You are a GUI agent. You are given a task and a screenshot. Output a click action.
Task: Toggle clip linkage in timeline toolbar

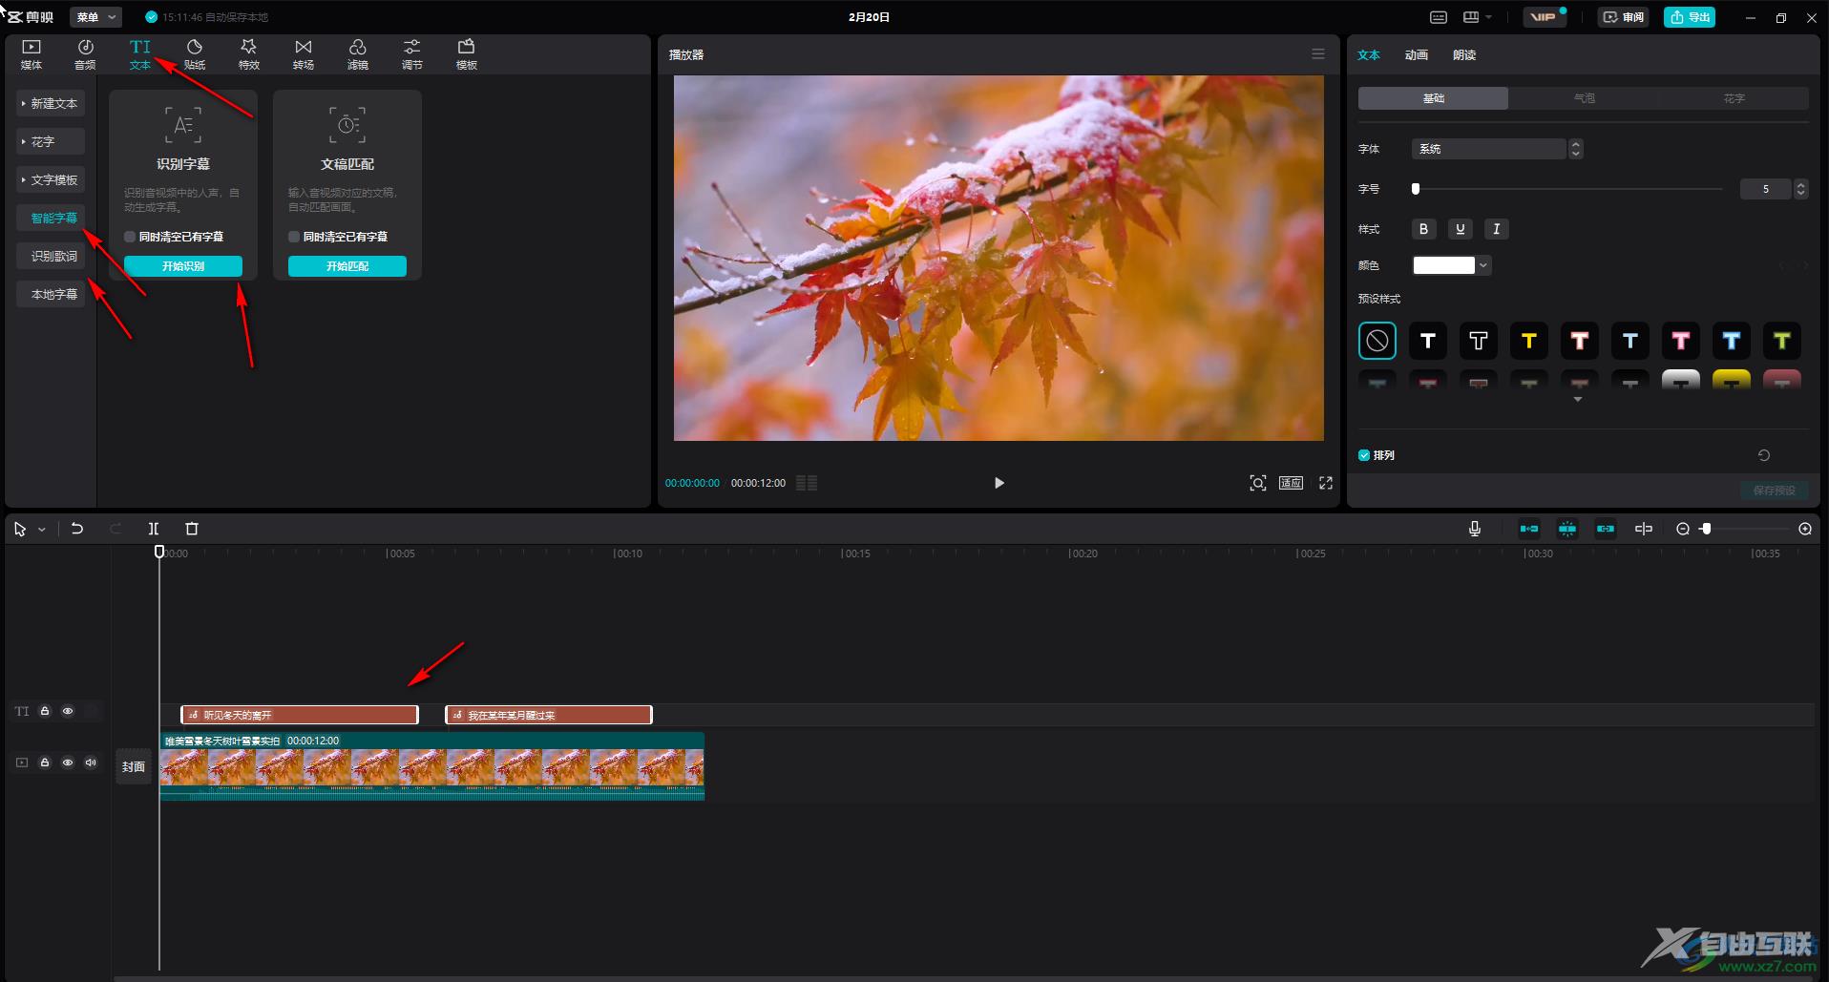pos(1606,529)
